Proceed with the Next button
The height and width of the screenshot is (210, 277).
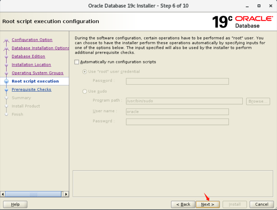(x=208, y=204)
